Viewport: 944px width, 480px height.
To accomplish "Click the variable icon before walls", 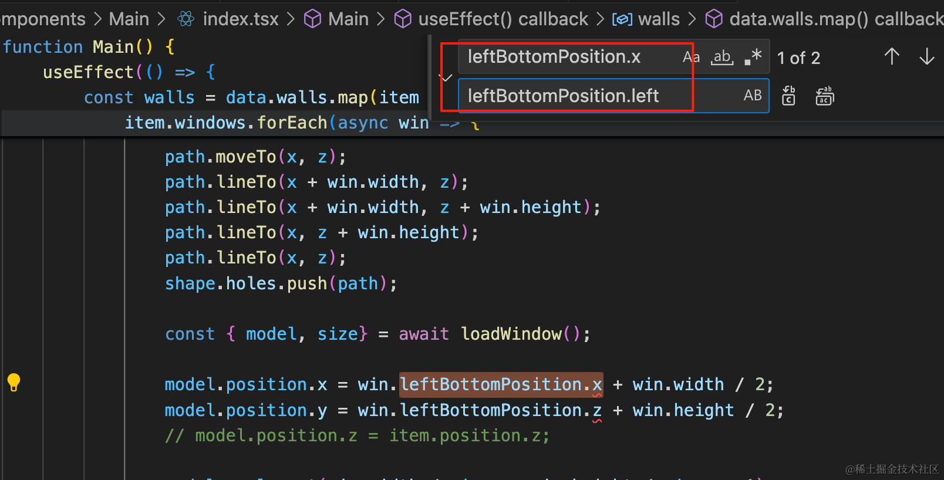I will coord(622,19).
